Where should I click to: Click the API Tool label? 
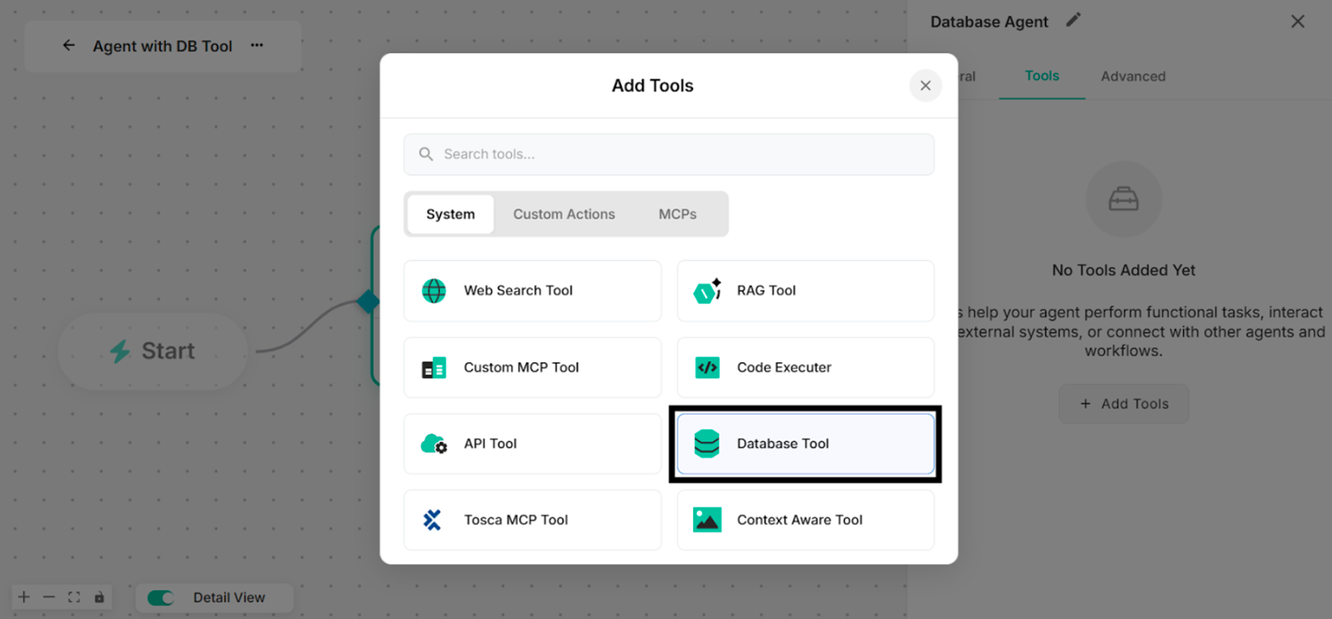point(490,444)
